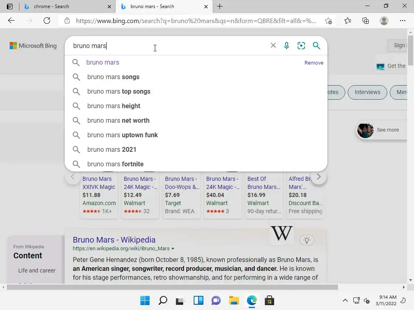Choose suggestion 'bruno mars songs'
The width and height of the screenshot is (414, 310).
pos(196,77)
